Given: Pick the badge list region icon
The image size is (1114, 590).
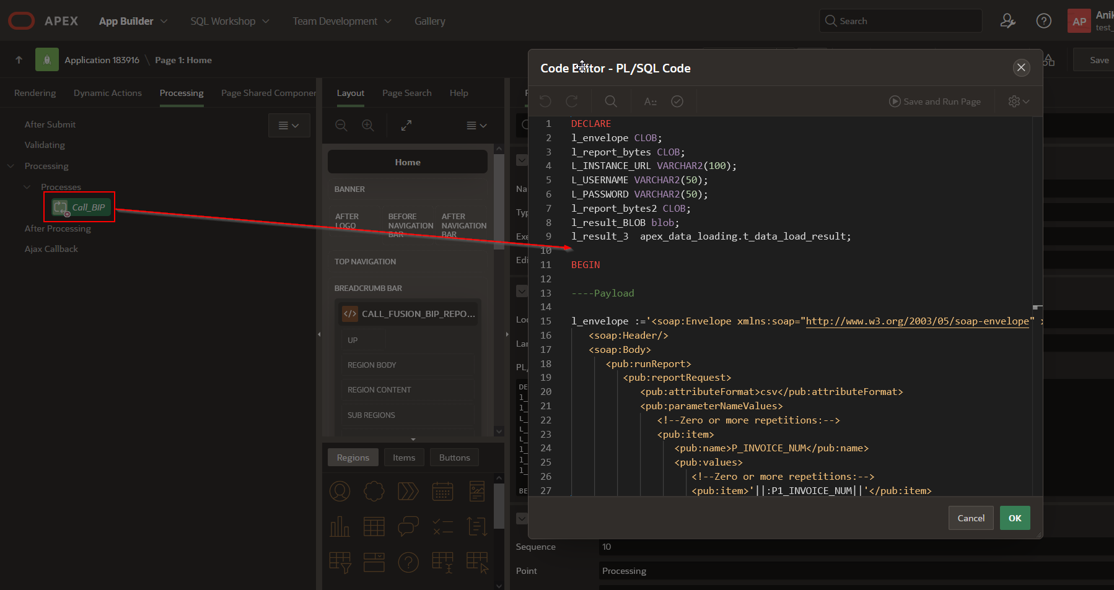Looking at the screenshot, I should coord(374,492).
